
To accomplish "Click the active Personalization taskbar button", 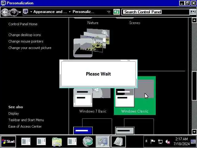I will point(103,142).
